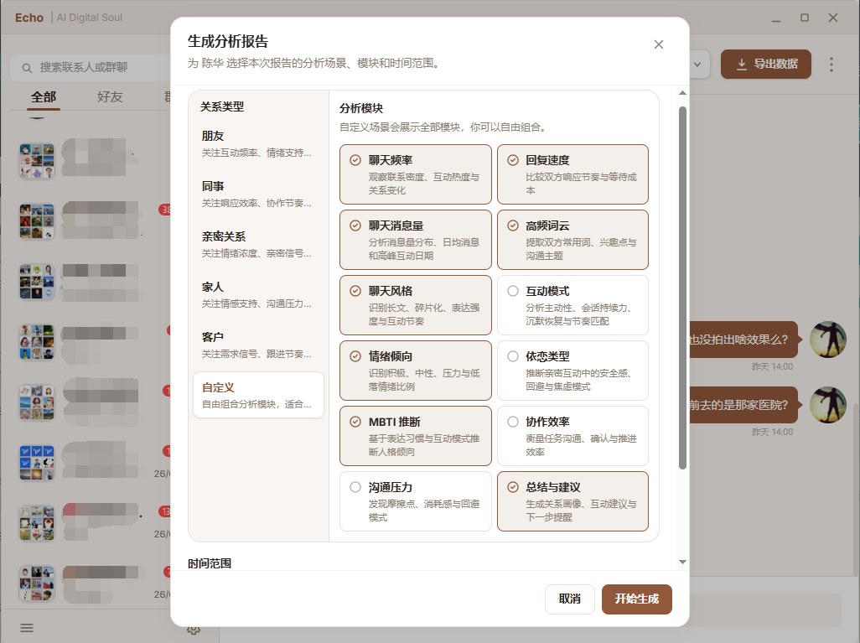This screenshot has height=643, width=860.
Task: Toggle the 聊天消息量 module
Action: (415, 240)
